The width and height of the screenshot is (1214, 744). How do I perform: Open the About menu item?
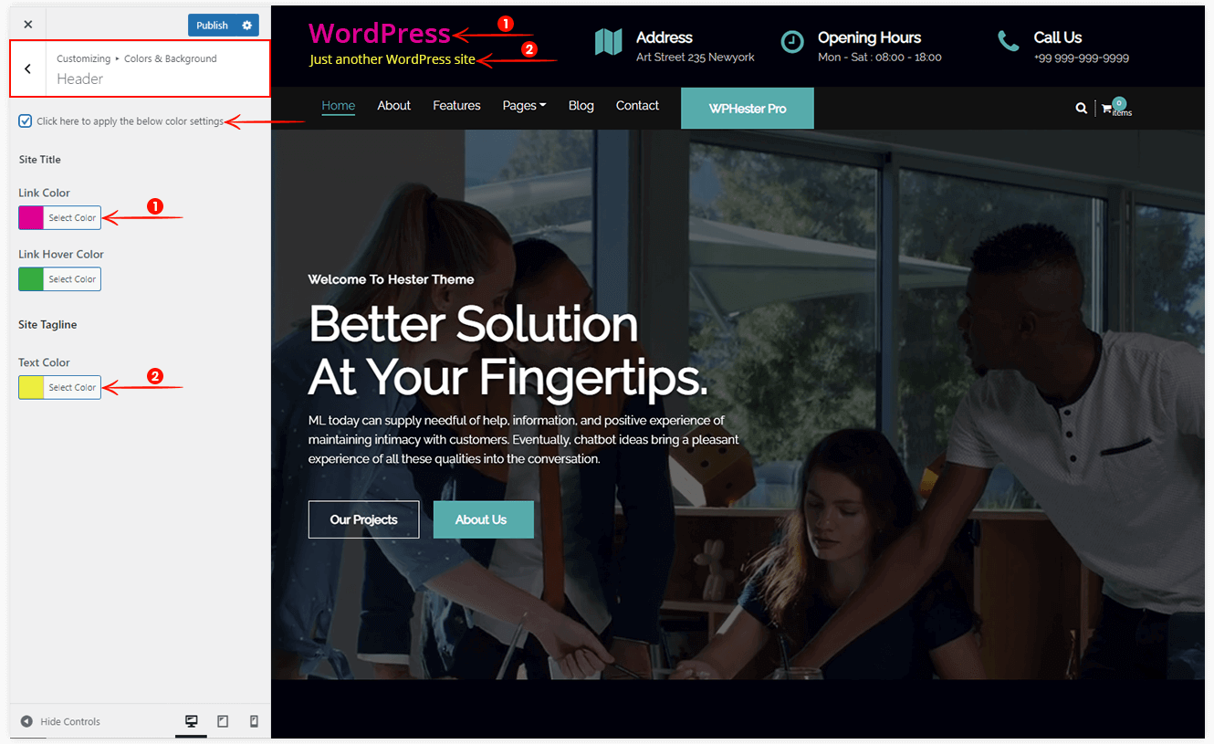pyautogui.click(x=393, y=106)
